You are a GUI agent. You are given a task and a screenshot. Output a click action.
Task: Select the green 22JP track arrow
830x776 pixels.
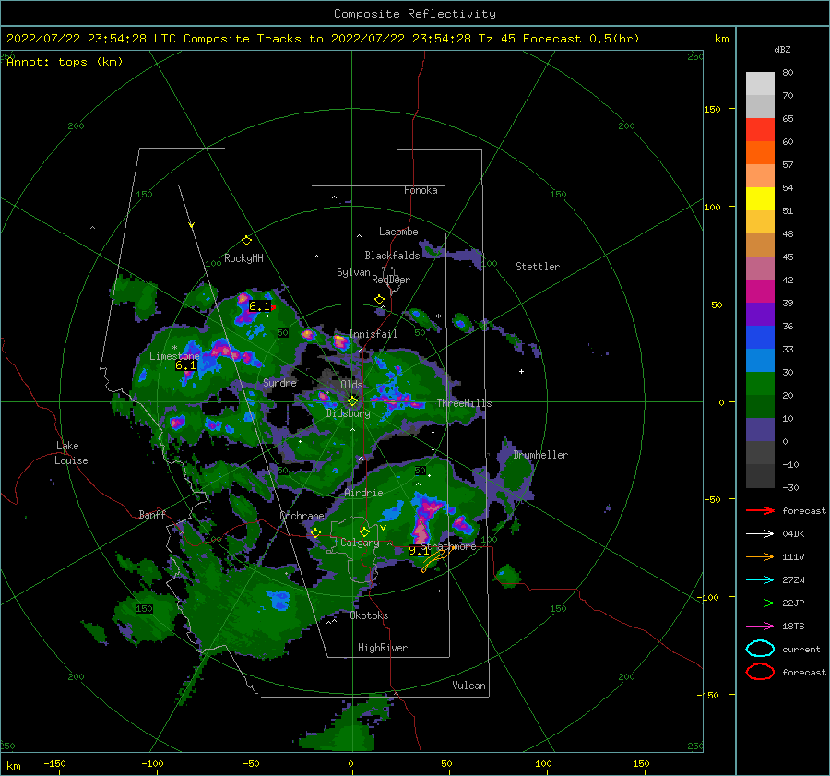pyautogui.click(x=760, y=603)
